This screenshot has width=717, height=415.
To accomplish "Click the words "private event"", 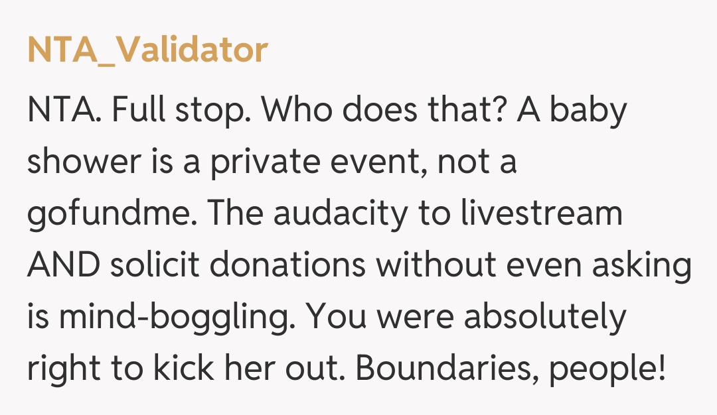I will [x=317, y=162].
